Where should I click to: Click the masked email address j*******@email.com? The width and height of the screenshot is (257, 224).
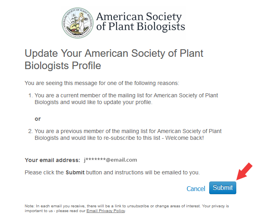click(110, 160)
